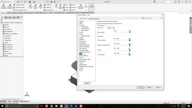This screenshot has width=192, height=108.
Task: Select the Rib tool
Action: coord(65,5)
